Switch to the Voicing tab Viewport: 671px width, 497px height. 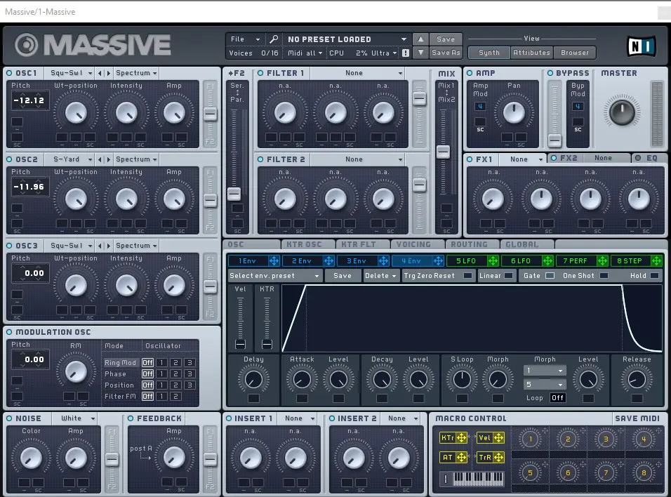pos(413,244)
